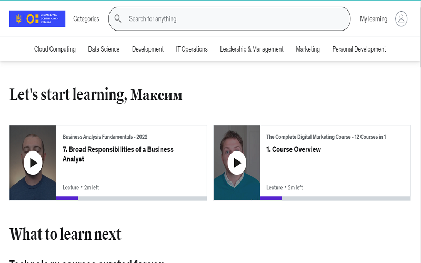Open My learning page
The image size is (421, 263).
(x=373, y=19)
